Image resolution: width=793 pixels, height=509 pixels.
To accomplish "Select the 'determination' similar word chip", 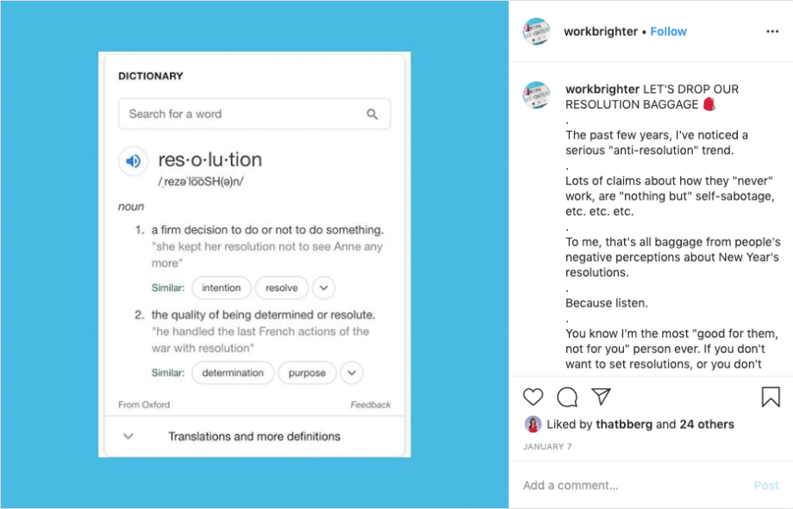I will point(233,373).
